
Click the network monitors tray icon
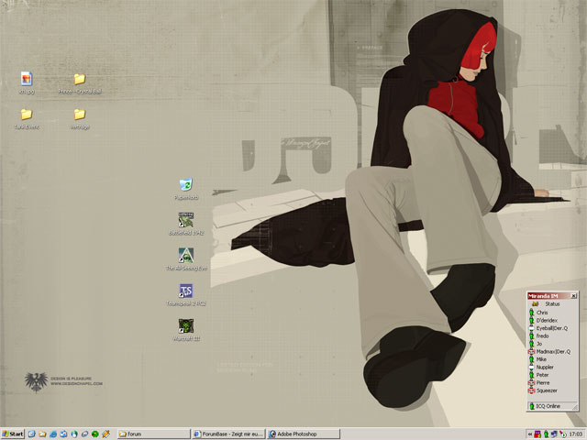click(x=554, y=434)
